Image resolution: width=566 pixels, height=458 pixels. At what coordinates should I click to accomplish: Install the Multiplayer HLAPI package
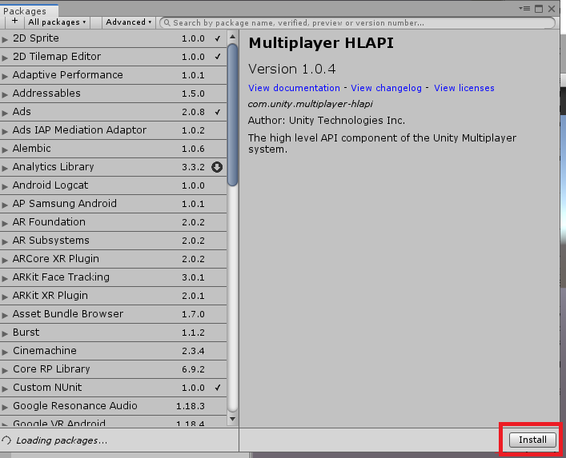532,440
